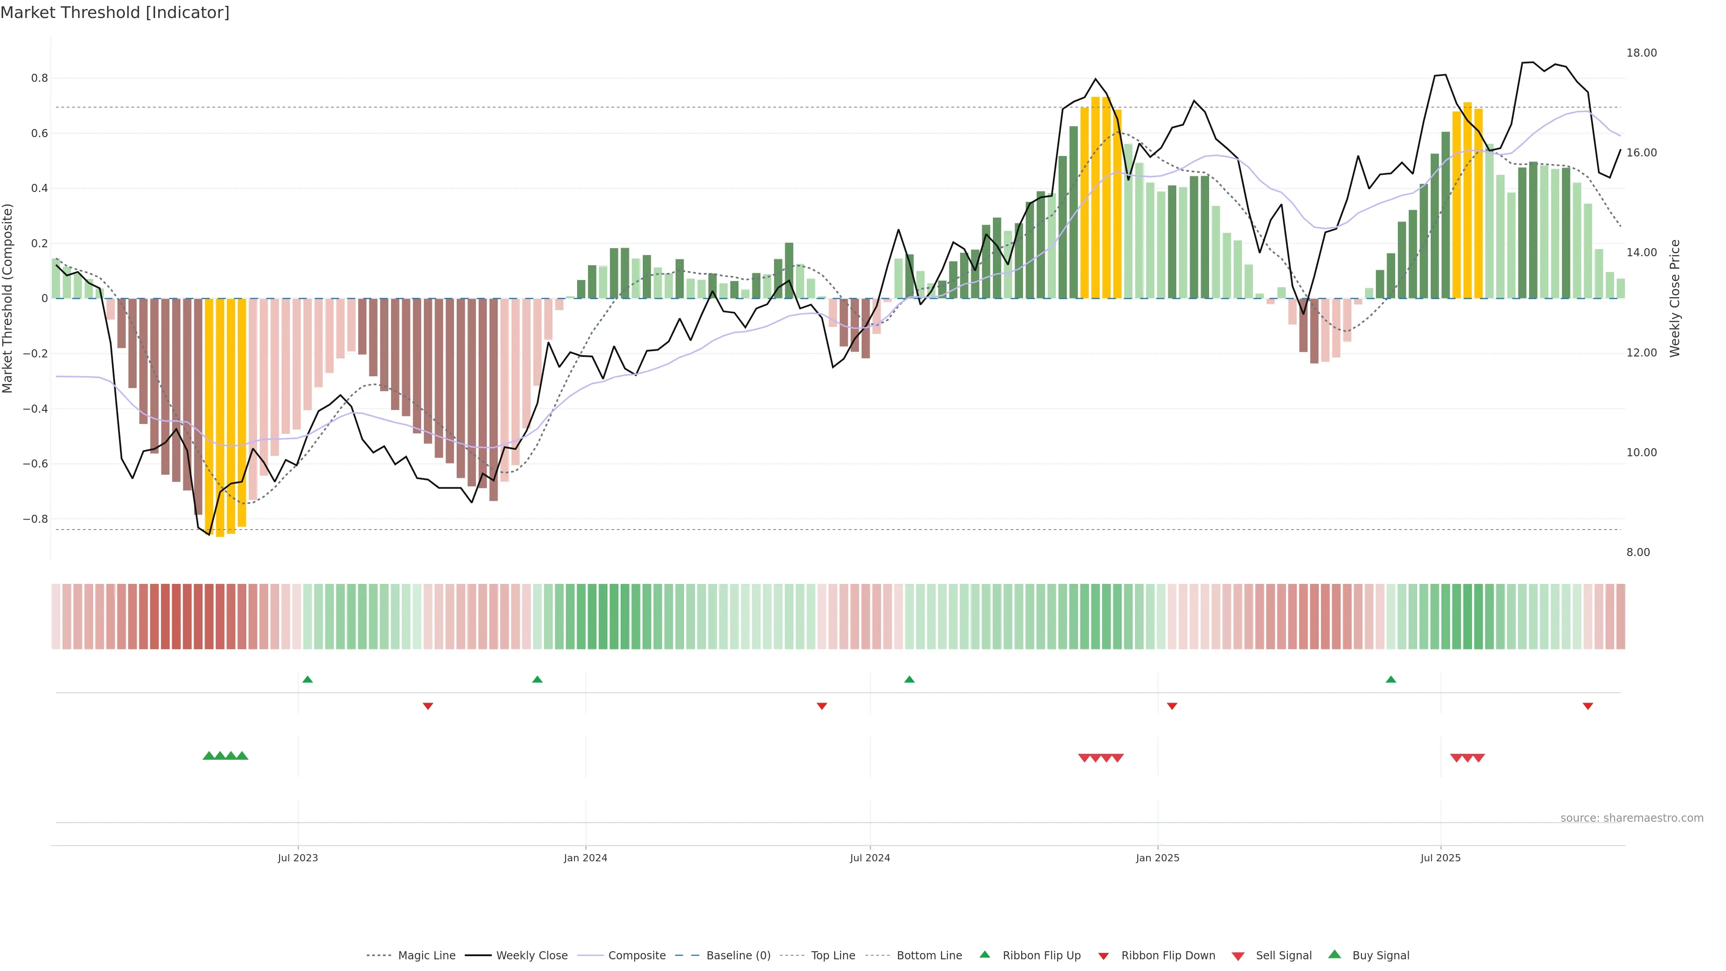The image size is (1726, 971).
Task: Toggle the Baseline (0) legend entry
Action: click(x=738, y=956)
